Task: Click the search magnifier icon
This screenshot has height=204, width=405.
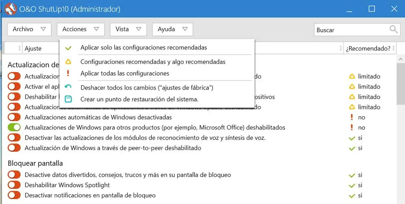Action: pos(393,29)
